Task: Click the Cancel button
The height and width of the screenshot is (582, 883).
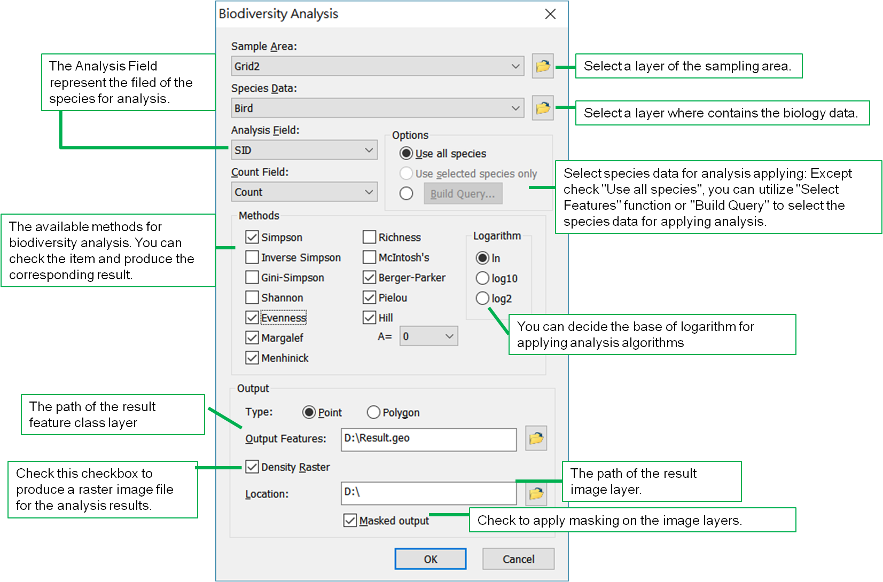Action: (x=518, y=559)
